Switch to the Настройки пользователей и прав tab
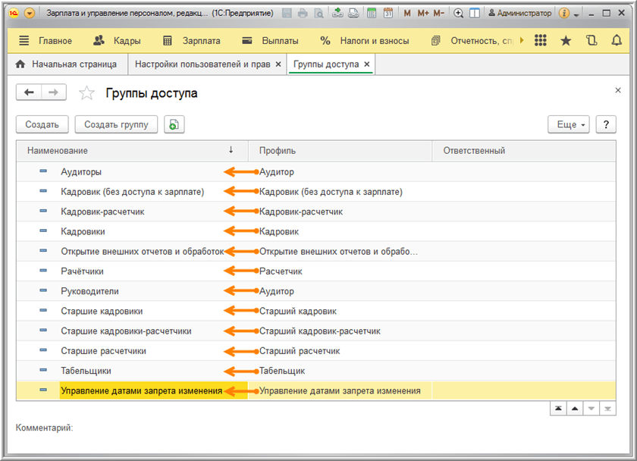The height and width of the screenshot is (461, 637). point(202,64)
